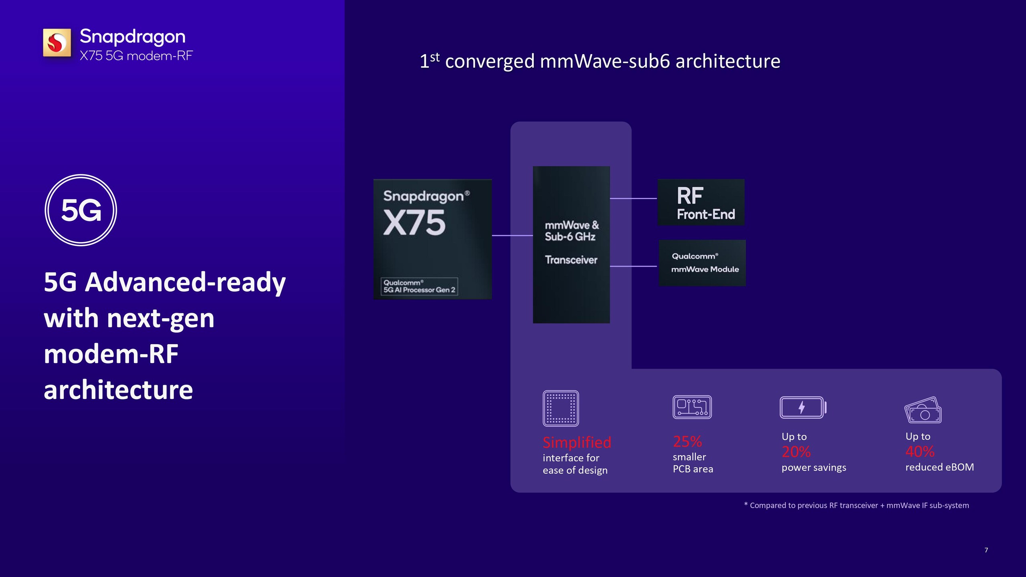Click the 'architecture' heading line on left
1026x577 pixels.
coord(118,390)
